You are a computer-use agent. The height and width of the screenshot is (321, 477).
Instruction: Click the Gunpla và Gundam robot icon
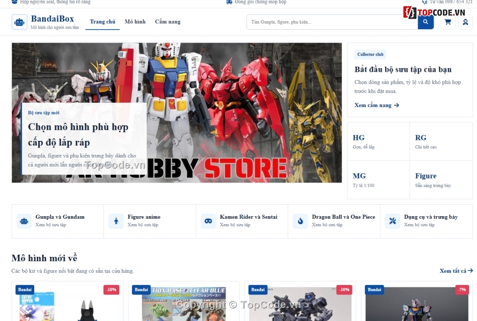pyautogui.click(x=24, y=221)
